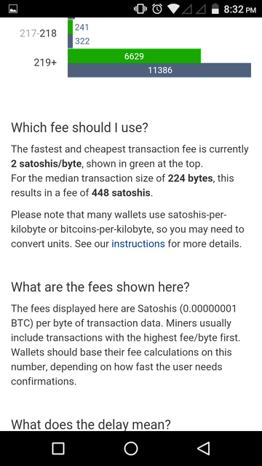This screenshot has width=262, height=466.
Task: Tap the Wi-Fi signal status icon
Action: (x=172, y=9)
